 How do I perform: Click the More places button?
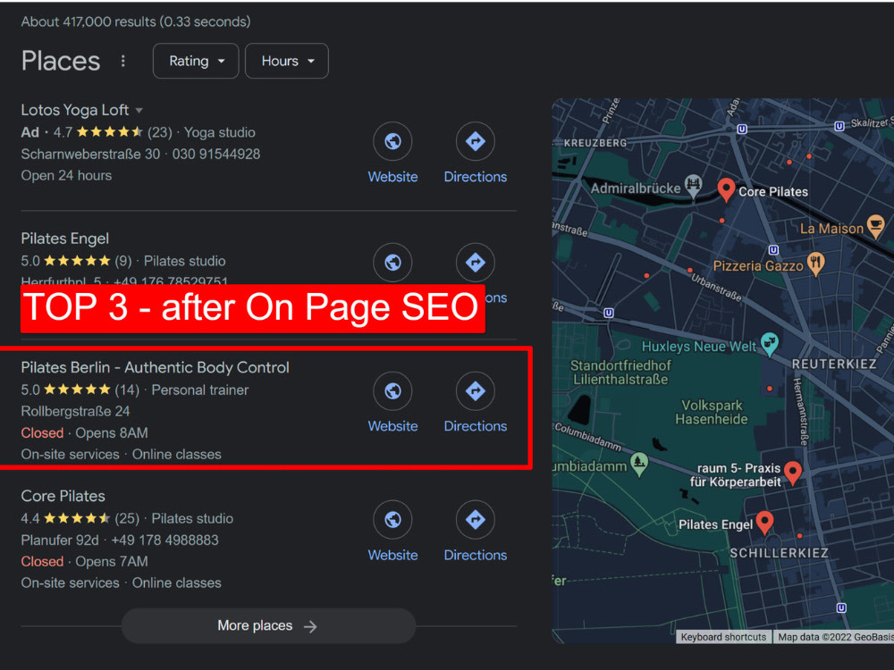tap(268, 625)
